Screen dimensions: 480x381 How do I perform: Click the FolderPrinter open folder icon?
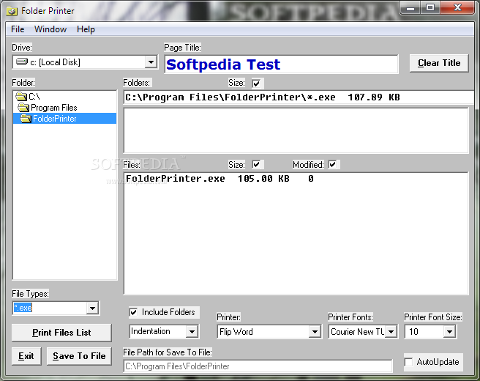(26, 119)
